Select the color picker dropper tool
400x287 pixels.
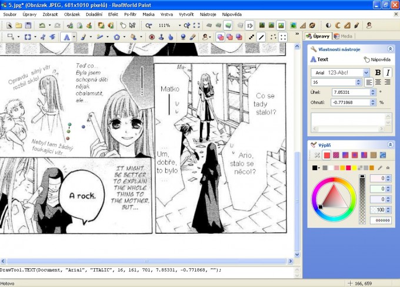pyautogui.click(x=192, y=38)
